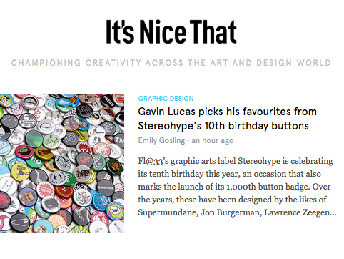Click the RADIO starburst badge
The image size is (344, 259).
[x=46, y=189]
